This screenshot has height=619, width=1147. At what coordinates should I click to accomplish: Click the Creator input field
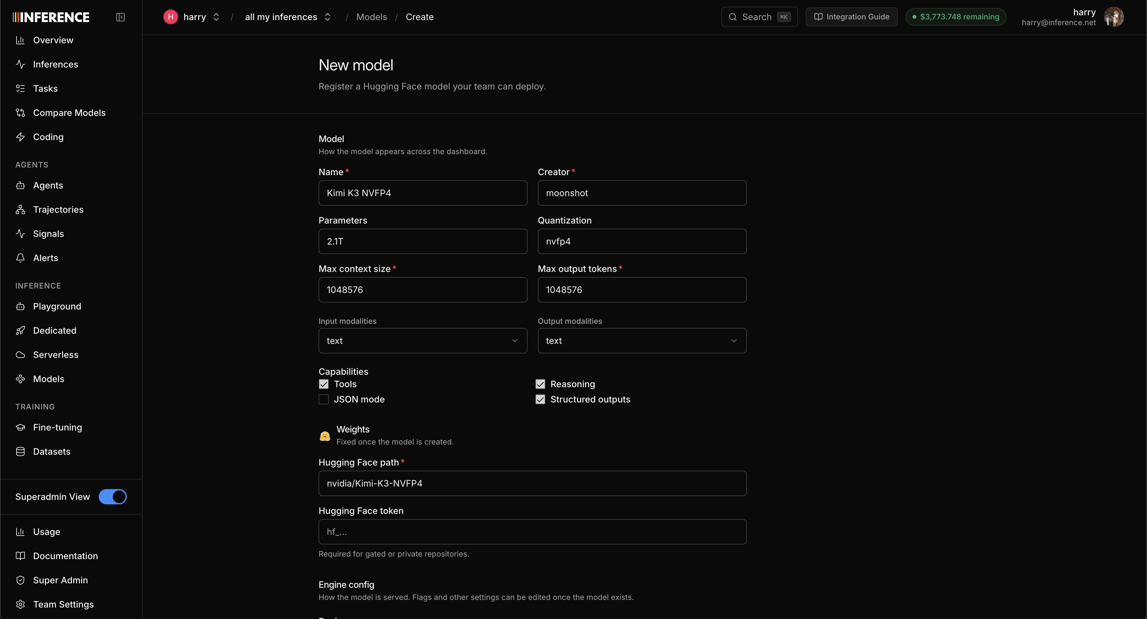click(642, 193)
